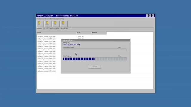Select dataset_chunk_01005.xml in the list
The width and height of the screenshot is (191, 107).
coord(46,49)
